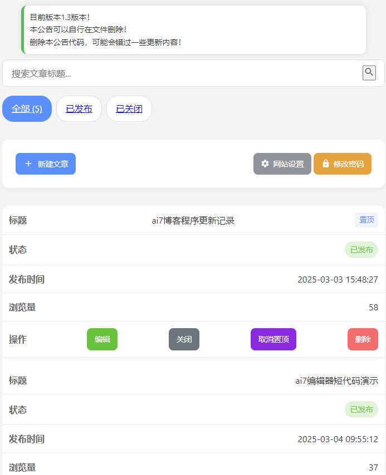The image size is (386, 475).
Task: Click the 目前版本1.3版本 announcement box
Action: pyautogui.click(x=193, y=30)
